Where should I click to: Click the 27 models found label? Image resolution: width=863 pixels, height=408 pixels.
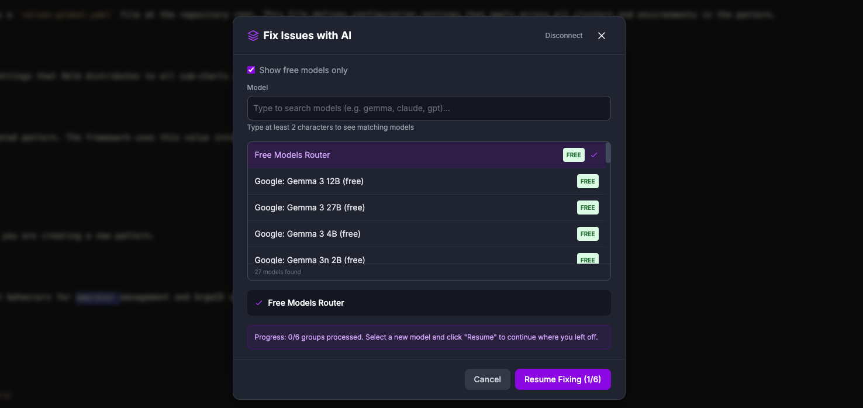point(277,272)
